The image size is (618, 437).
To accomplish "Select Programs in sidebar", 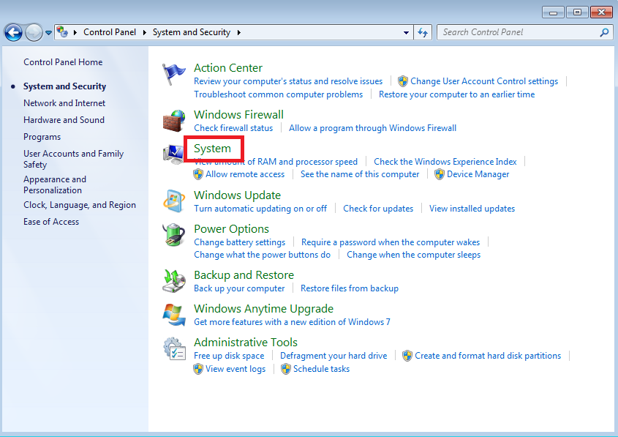I will coord(42,137).
